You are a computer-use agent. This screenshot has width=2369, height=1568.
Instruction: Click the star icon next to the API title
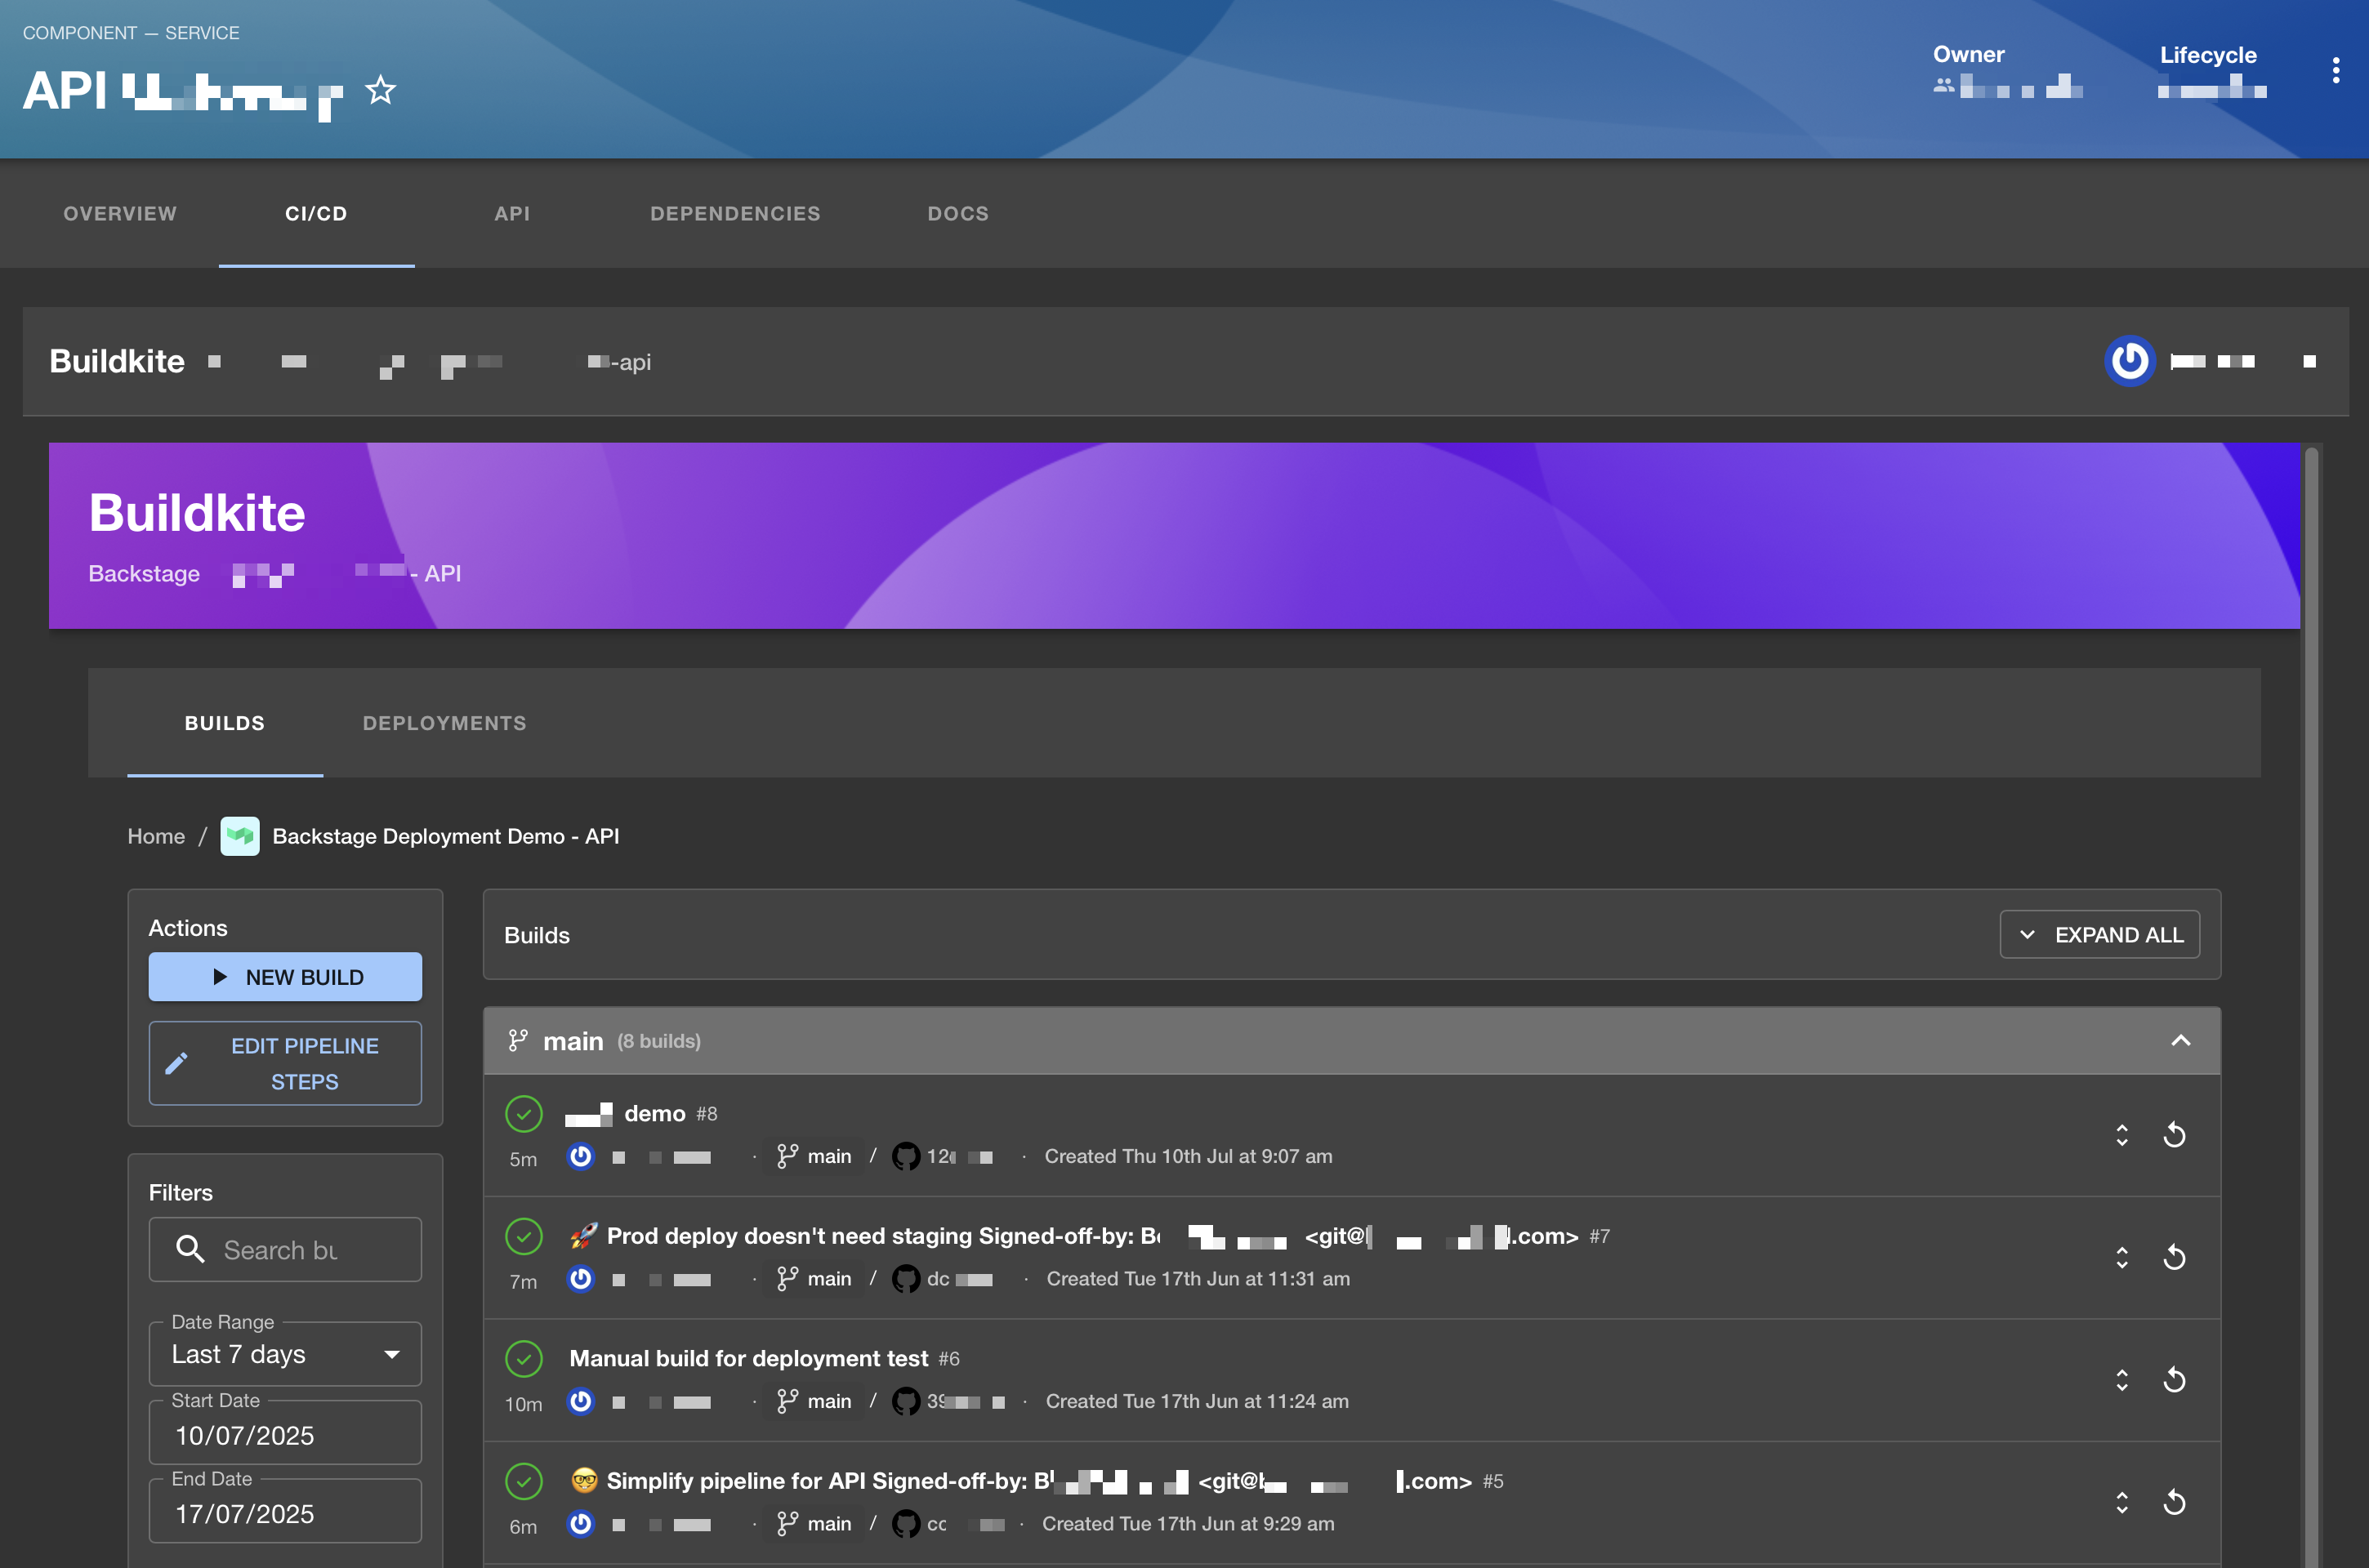pyautogui.click(x=380, y=91)
